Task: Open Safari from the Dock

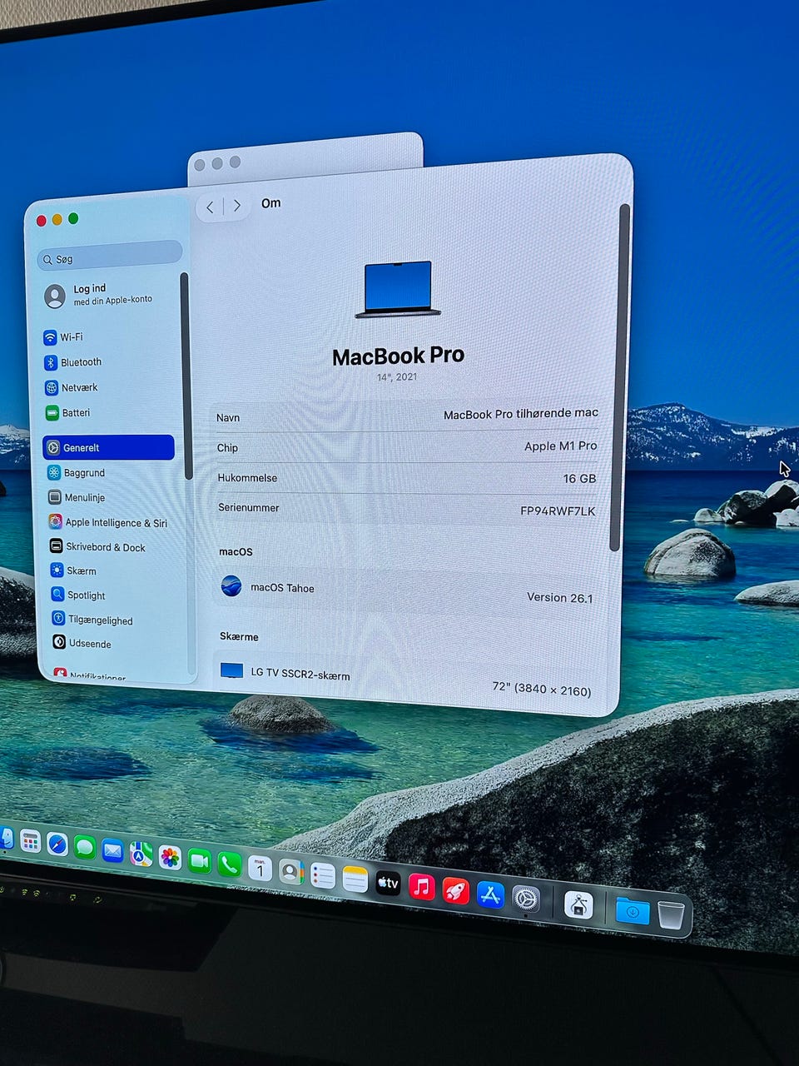Action: click(x=57, y=844)
